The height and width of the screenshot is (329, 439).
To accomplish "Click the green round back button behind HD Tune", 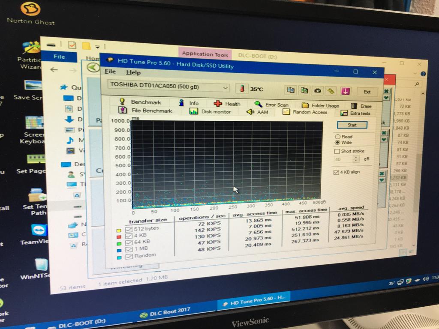I will 93,67.
